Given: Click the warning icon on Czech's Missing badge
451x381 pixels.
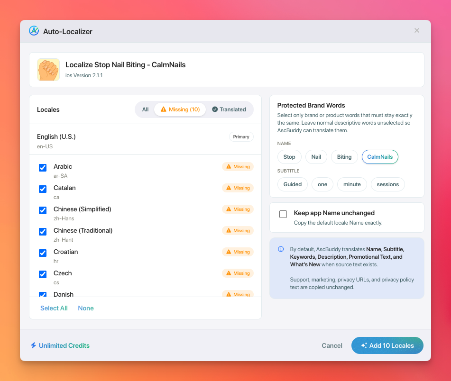Looking at the screenshot, I should 229,273.
